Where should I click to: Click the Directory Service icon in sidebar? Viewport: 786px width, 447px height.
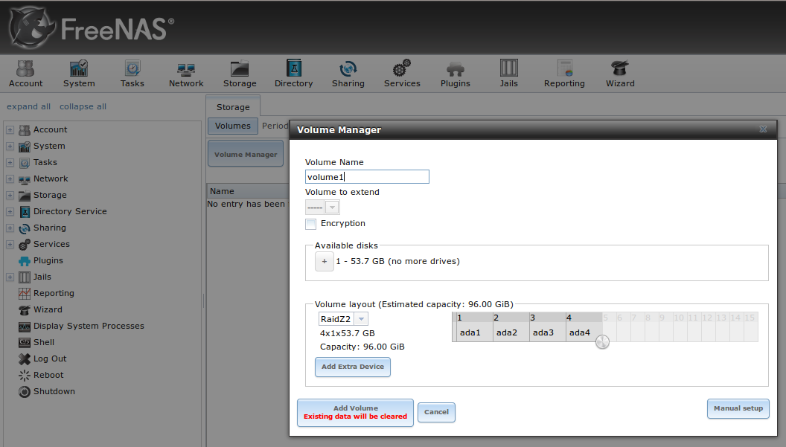[x=25, y=212]
